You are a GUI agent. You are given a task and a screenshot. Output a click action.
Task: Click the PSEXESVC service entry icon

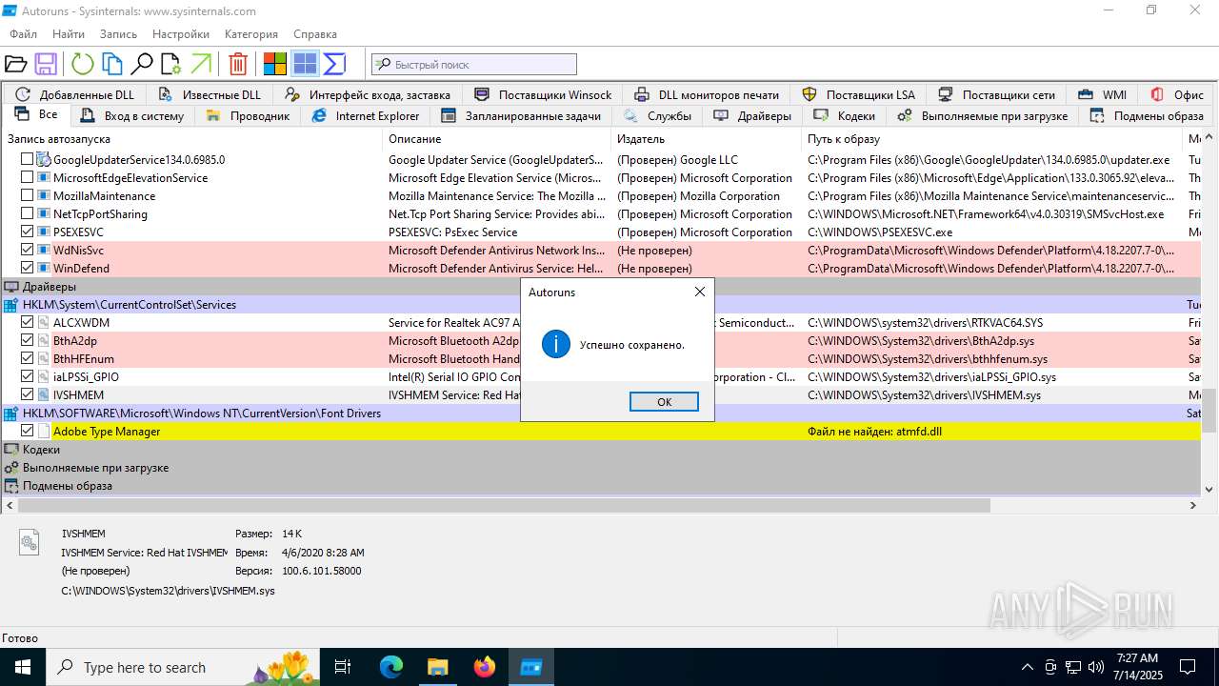pyautogui.click(x=44, y=232)
